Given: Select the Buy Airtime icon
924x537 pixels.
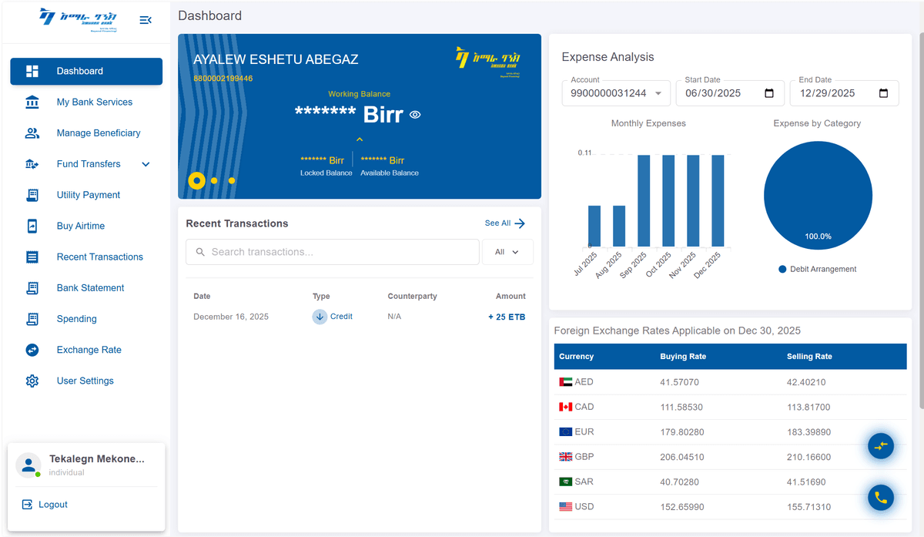Looking at the screenshot, I should tap(32, 226).
